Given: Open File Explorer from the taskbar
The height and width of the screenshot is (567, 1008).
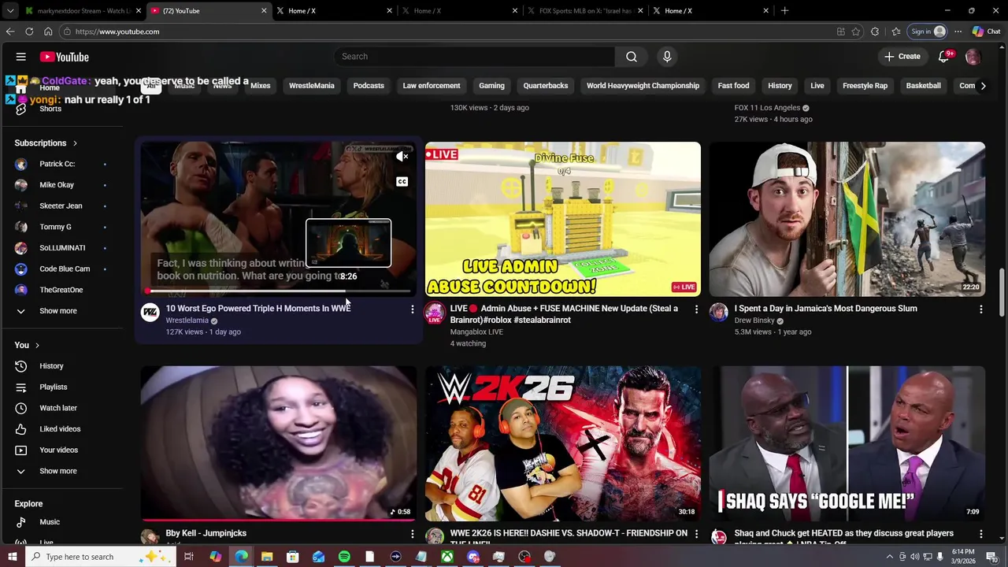Looking at the screenshot, I should pos(267,557).
